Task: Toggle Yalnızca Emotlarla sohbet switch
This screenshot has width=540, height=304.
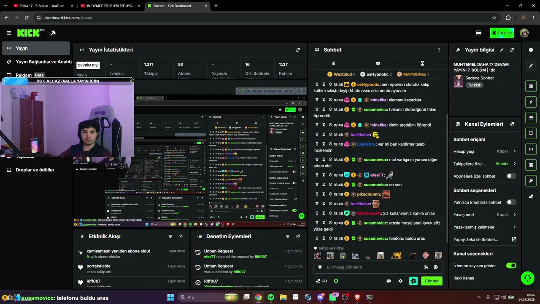Action: [511, 202]
